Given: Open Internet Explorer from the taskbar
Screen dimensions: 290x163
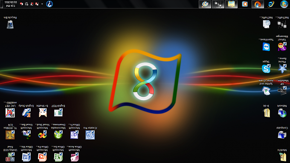Looking at the screenshot, I should coord(271,4).
